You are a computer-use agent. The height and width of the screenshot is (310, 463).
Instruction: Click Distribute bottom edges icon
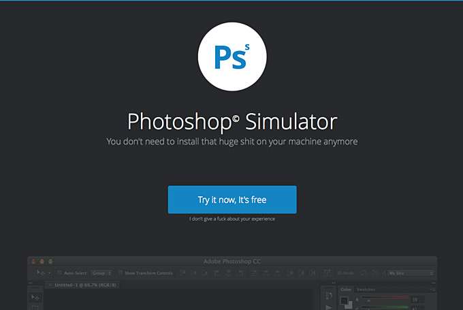pos(277,273)
